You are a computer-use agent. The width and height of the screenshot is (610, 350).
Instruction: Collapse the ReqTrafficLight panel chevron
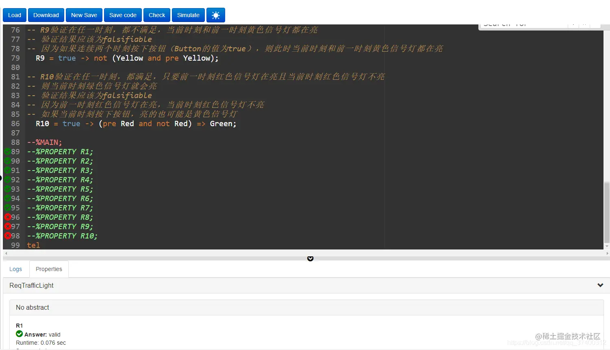(x=600, y=285)
